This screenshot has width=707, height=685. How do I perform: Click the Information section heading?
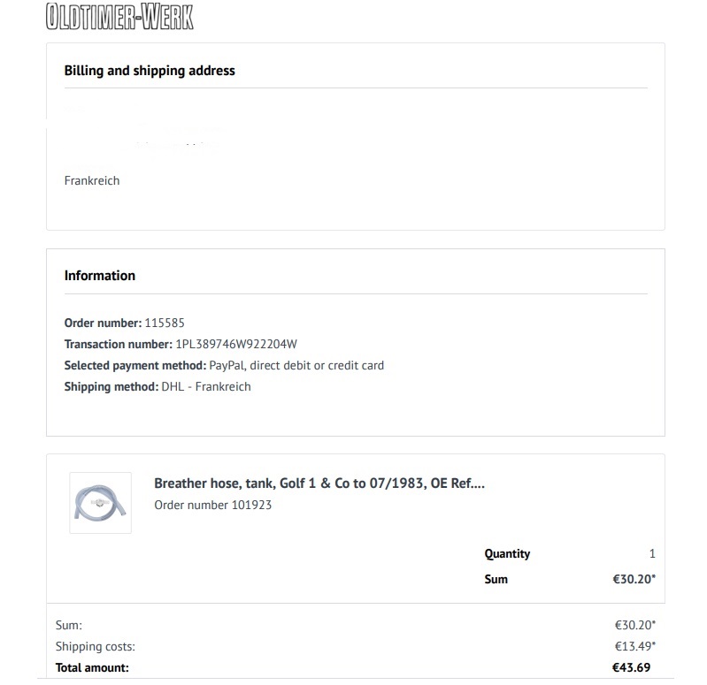point(100,276)
